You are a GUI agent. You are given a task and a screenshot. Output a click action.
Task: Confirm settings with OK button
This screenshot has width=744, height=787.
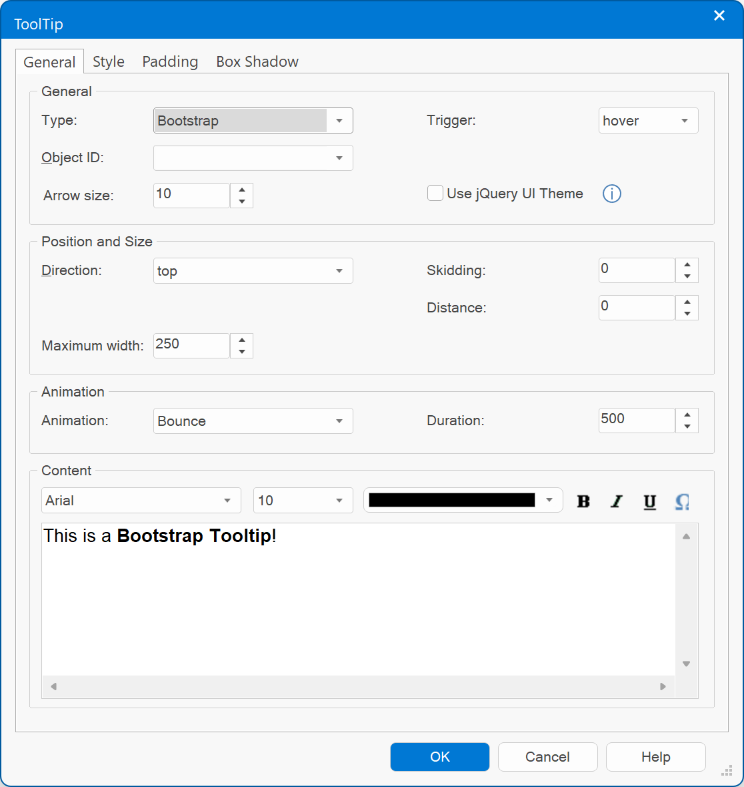[x=440, y=757]
